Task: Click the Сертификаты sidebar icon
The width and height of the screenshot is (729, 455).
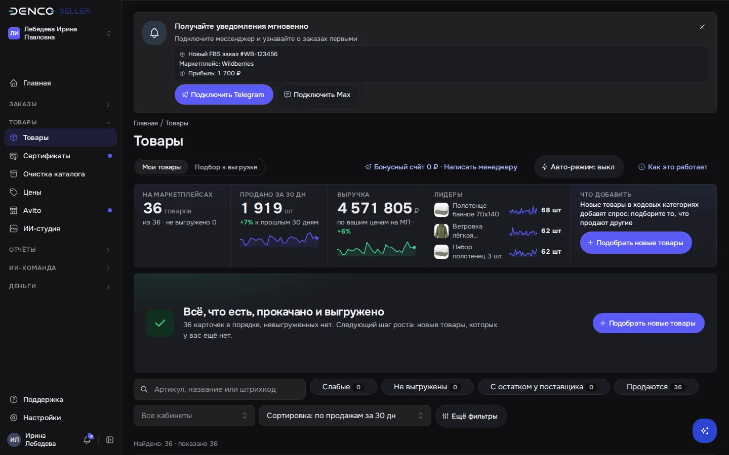Action: 14,156
